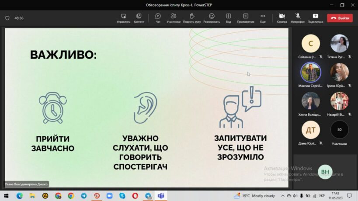This screenshot has height=201, width=358.
Task: Open the Чат (chat) panel
Action: click(x=158, y=17)
